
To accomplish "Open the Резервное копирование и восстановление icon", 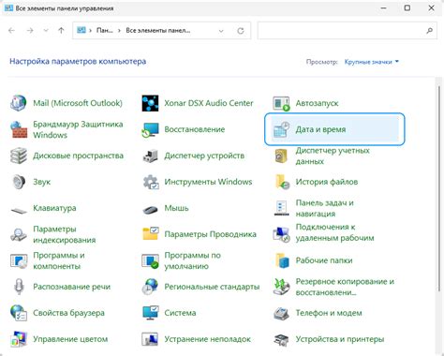I will pos(281,287).
